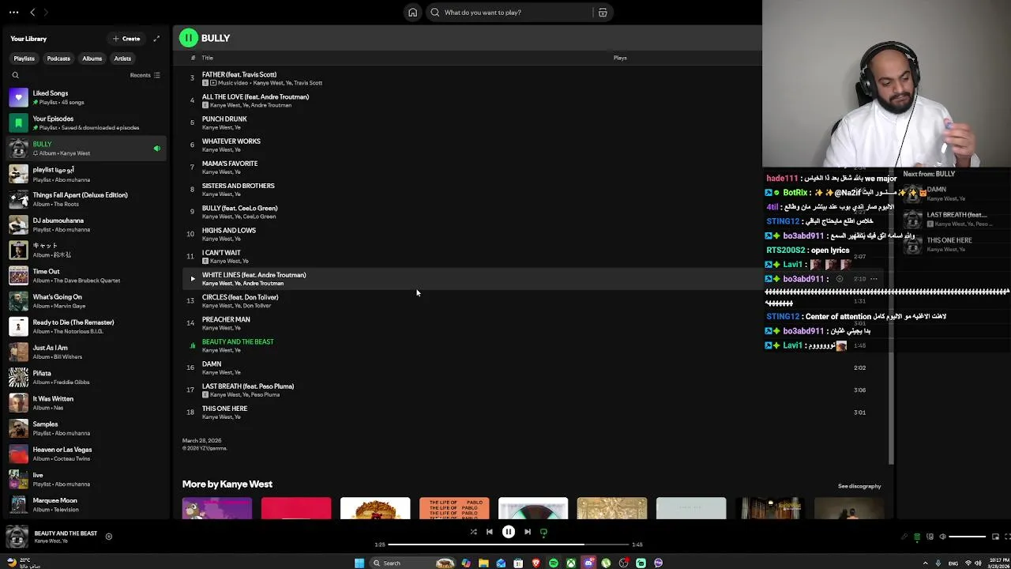This screenshot has height=569, width=1011.
Task: Toggle repeat in player controls
Action: pyautogui.click(x=543, y=532)
